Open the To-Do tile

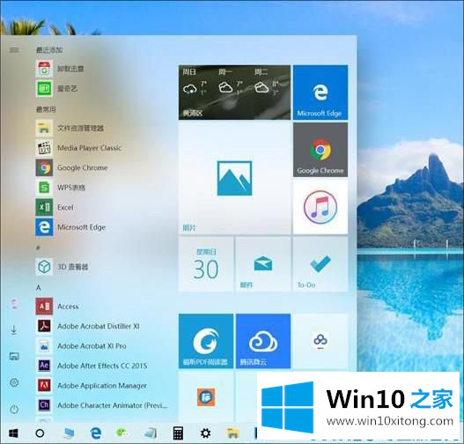pos(320,264)
